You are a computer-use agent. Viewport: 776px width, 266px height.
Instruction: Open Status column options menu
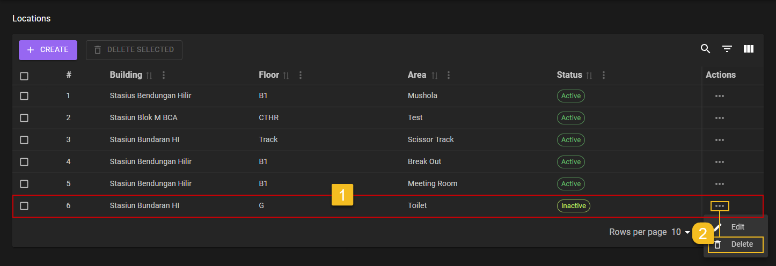(604, 76)
